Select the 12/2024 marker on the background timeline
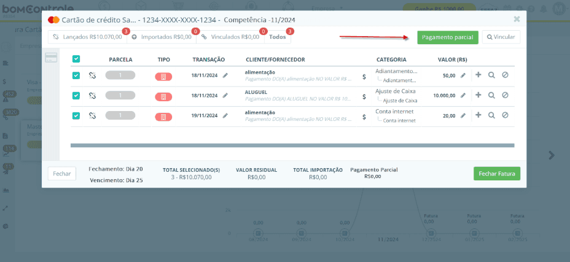Screen dimensions: 570x262 point(431,233)
